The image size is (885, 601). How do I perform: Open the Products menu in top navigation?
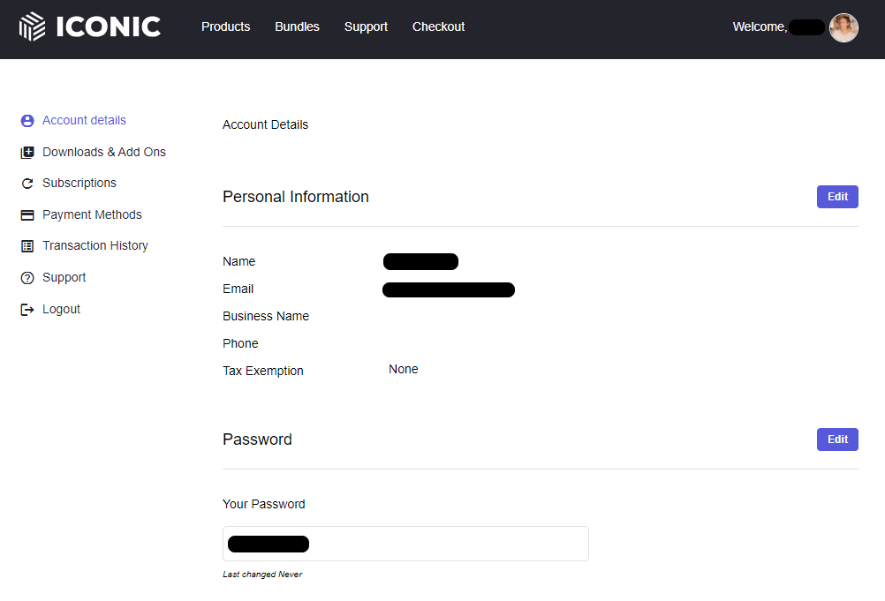225,26
